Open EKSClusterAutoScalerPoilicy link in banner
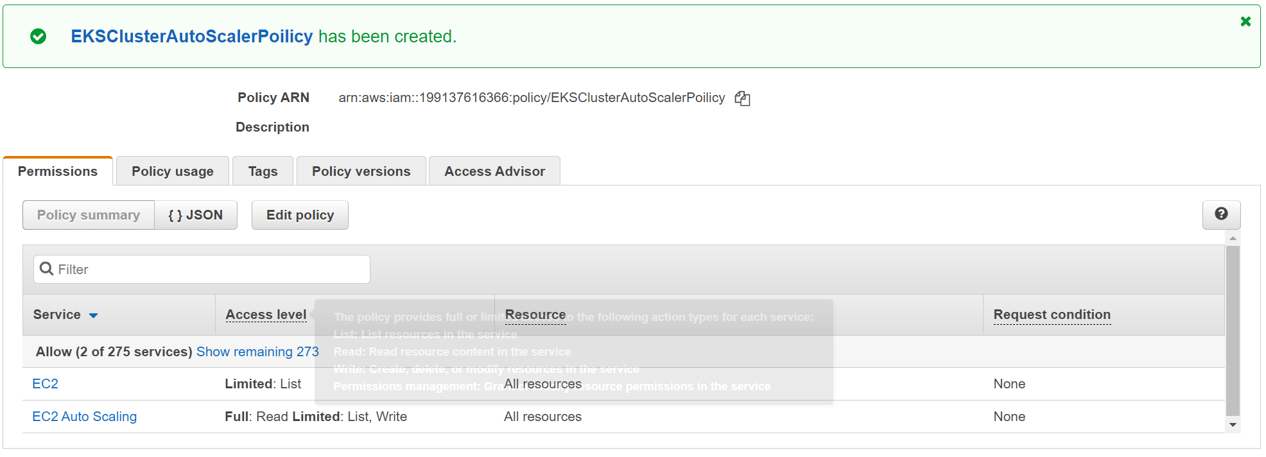 point(192,37)
